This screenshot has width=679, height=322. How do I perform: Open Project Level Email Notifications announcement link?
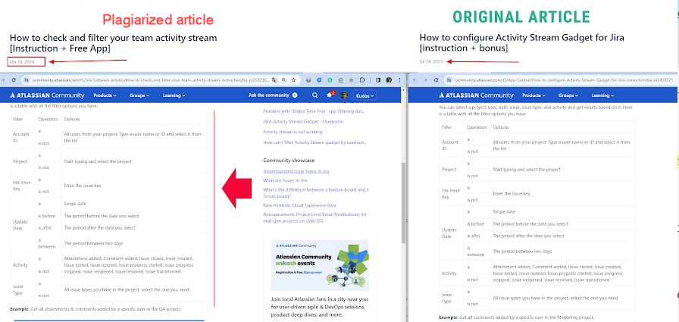(314, 217)
